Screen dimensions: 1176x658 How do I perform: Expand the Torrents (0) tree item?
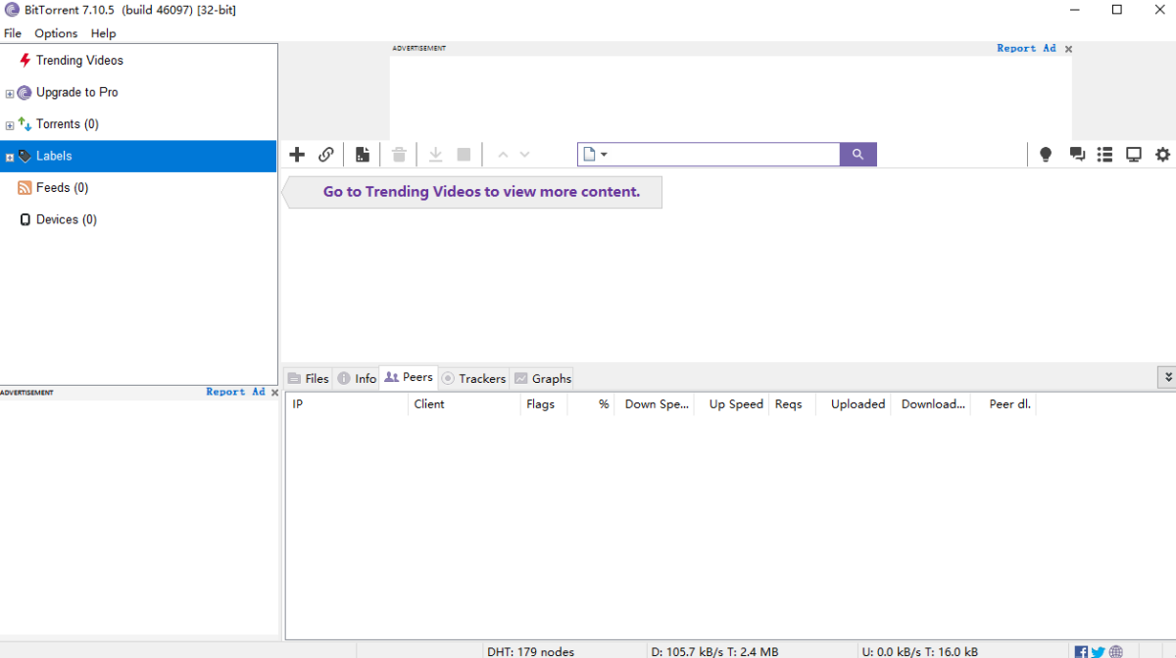(9, 123)
